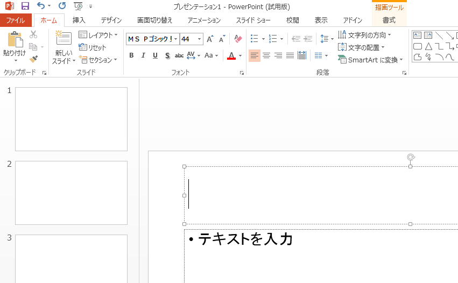Screen dimensions: 458x283
Task: Toggle strikethrough abc button
Action: point(179,55)
